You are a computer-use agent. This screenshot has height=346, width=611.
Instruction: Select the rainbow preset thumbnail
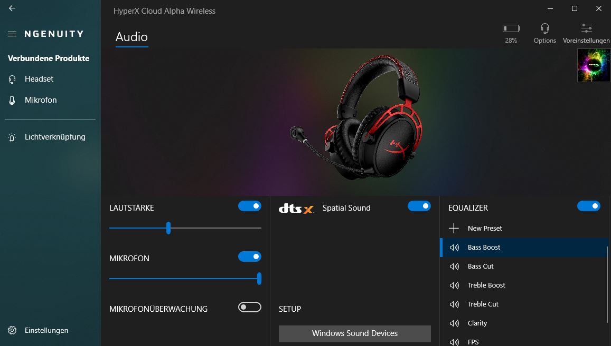click(594, 65)
